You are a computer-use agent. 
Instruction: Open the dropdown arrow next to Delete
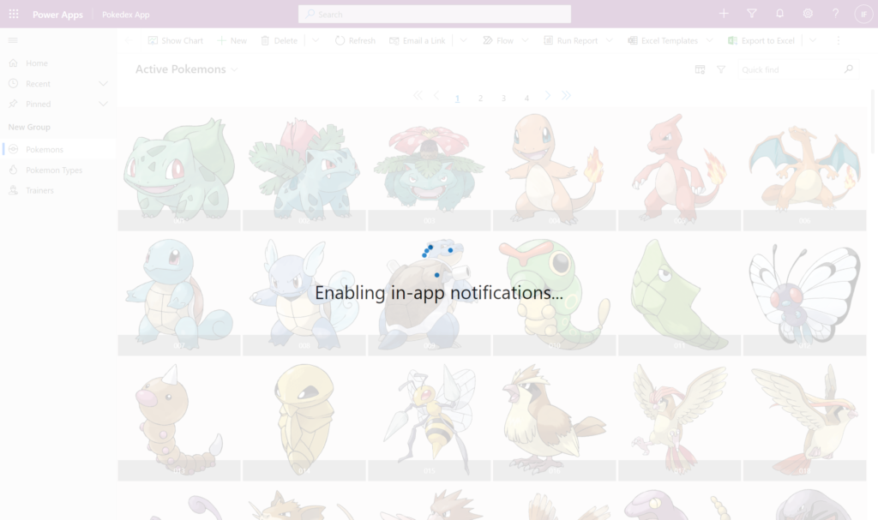click(x=316, y=40)
